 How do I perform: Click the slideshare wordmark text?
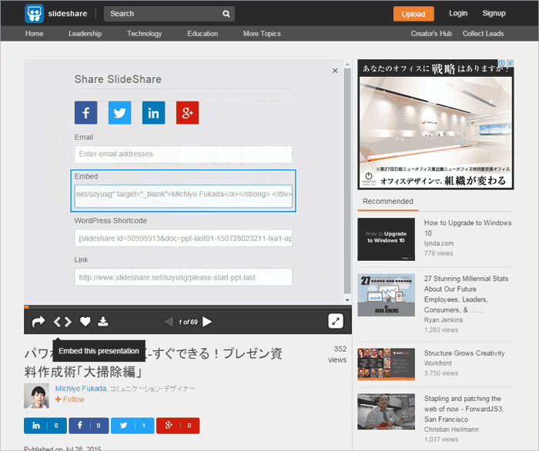tap(68, 14)
